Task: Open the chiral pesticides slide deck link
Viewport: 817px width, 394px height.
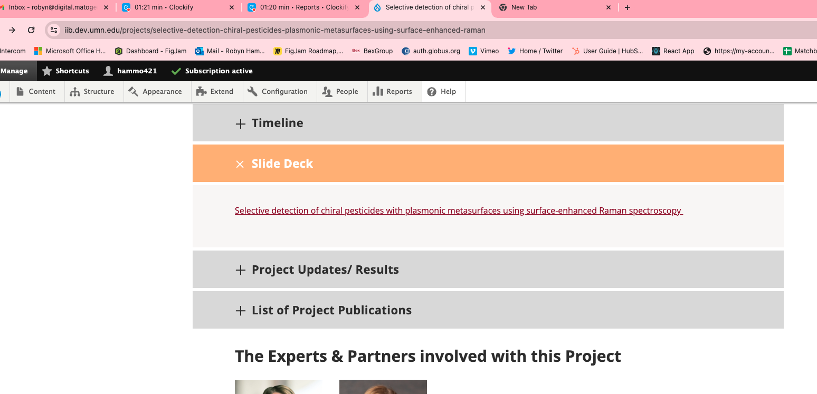Action: [x=458, y=210]
